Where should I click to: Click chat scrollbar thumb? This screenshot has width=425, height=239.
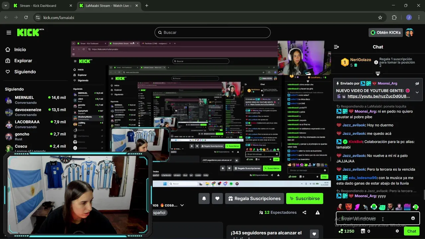click(x=424, y=194)
